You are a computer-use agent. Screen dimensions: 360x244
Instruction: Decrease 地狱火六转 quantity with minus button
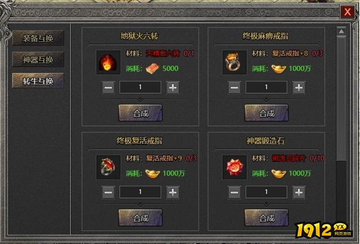108,87
